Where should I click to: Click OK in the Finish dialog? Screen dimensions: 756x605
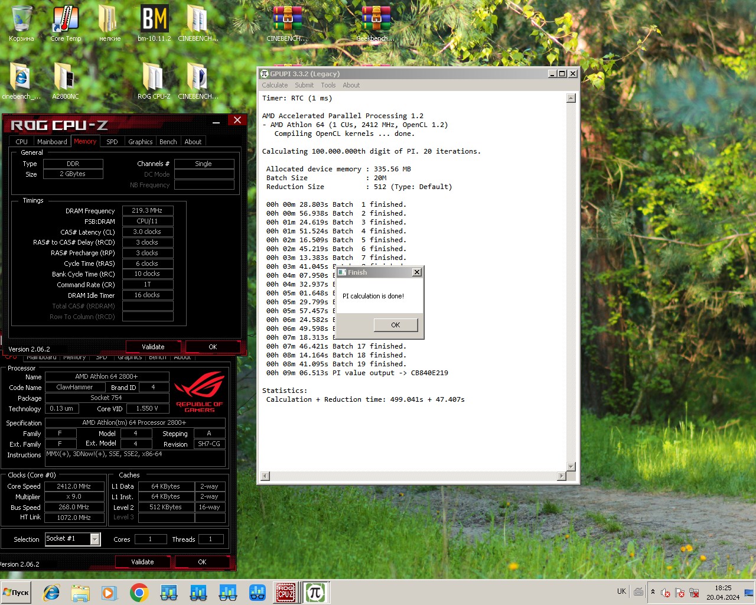[396, 325]
